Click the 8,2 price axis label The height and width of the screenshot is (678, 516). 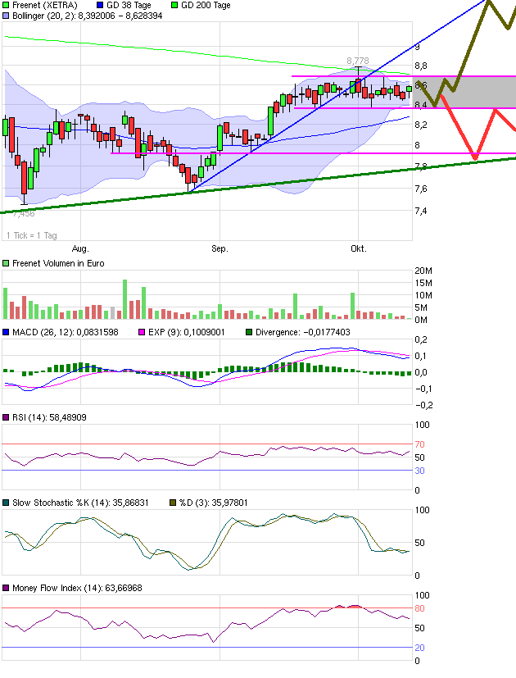tap(420, 125)
